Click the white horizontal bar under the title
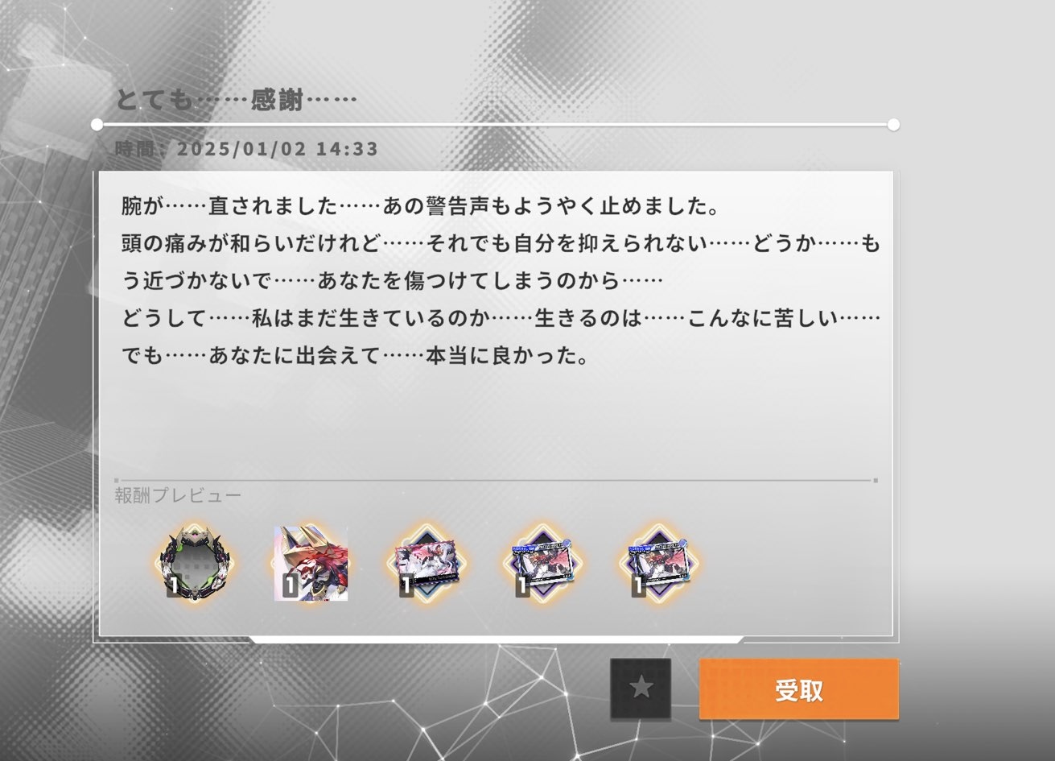The width and height of the screenshot is (1055, 761). 495,125
